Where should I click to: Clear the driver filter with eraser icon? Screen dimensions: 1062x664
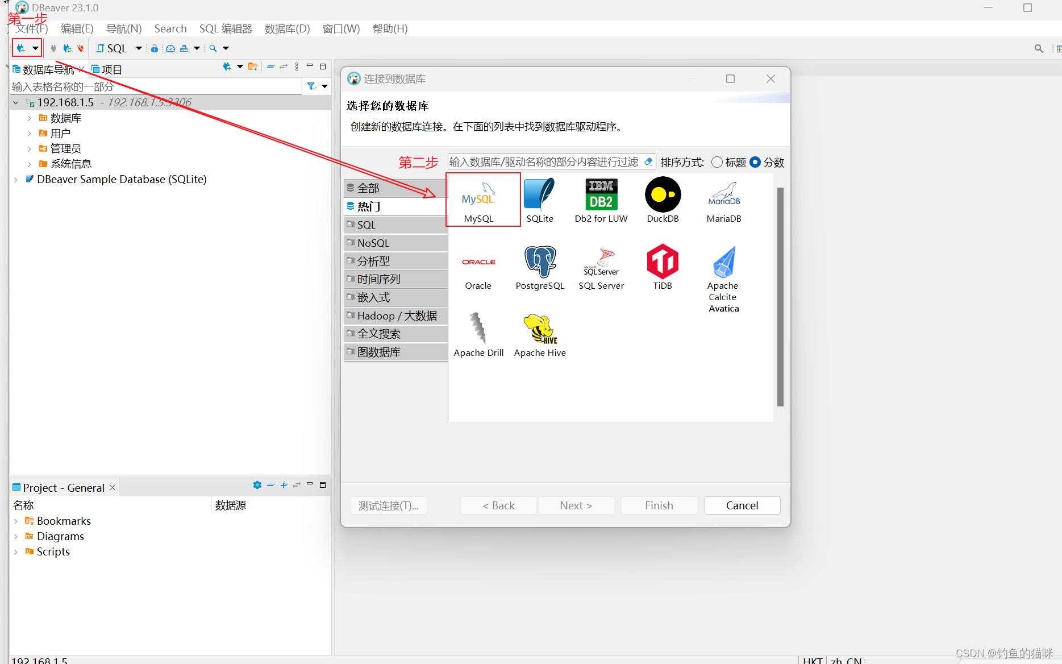pyautogui.click(x=648, y=162)
